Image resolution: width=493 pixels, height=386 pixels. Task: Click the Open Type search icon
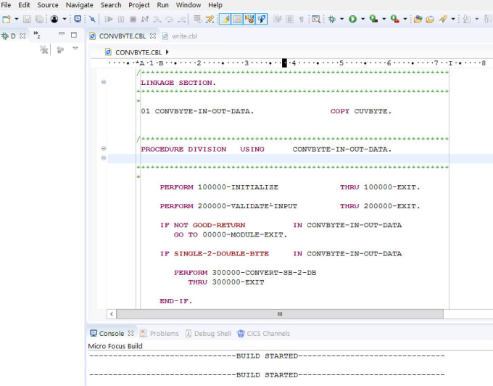coord(316,19)
